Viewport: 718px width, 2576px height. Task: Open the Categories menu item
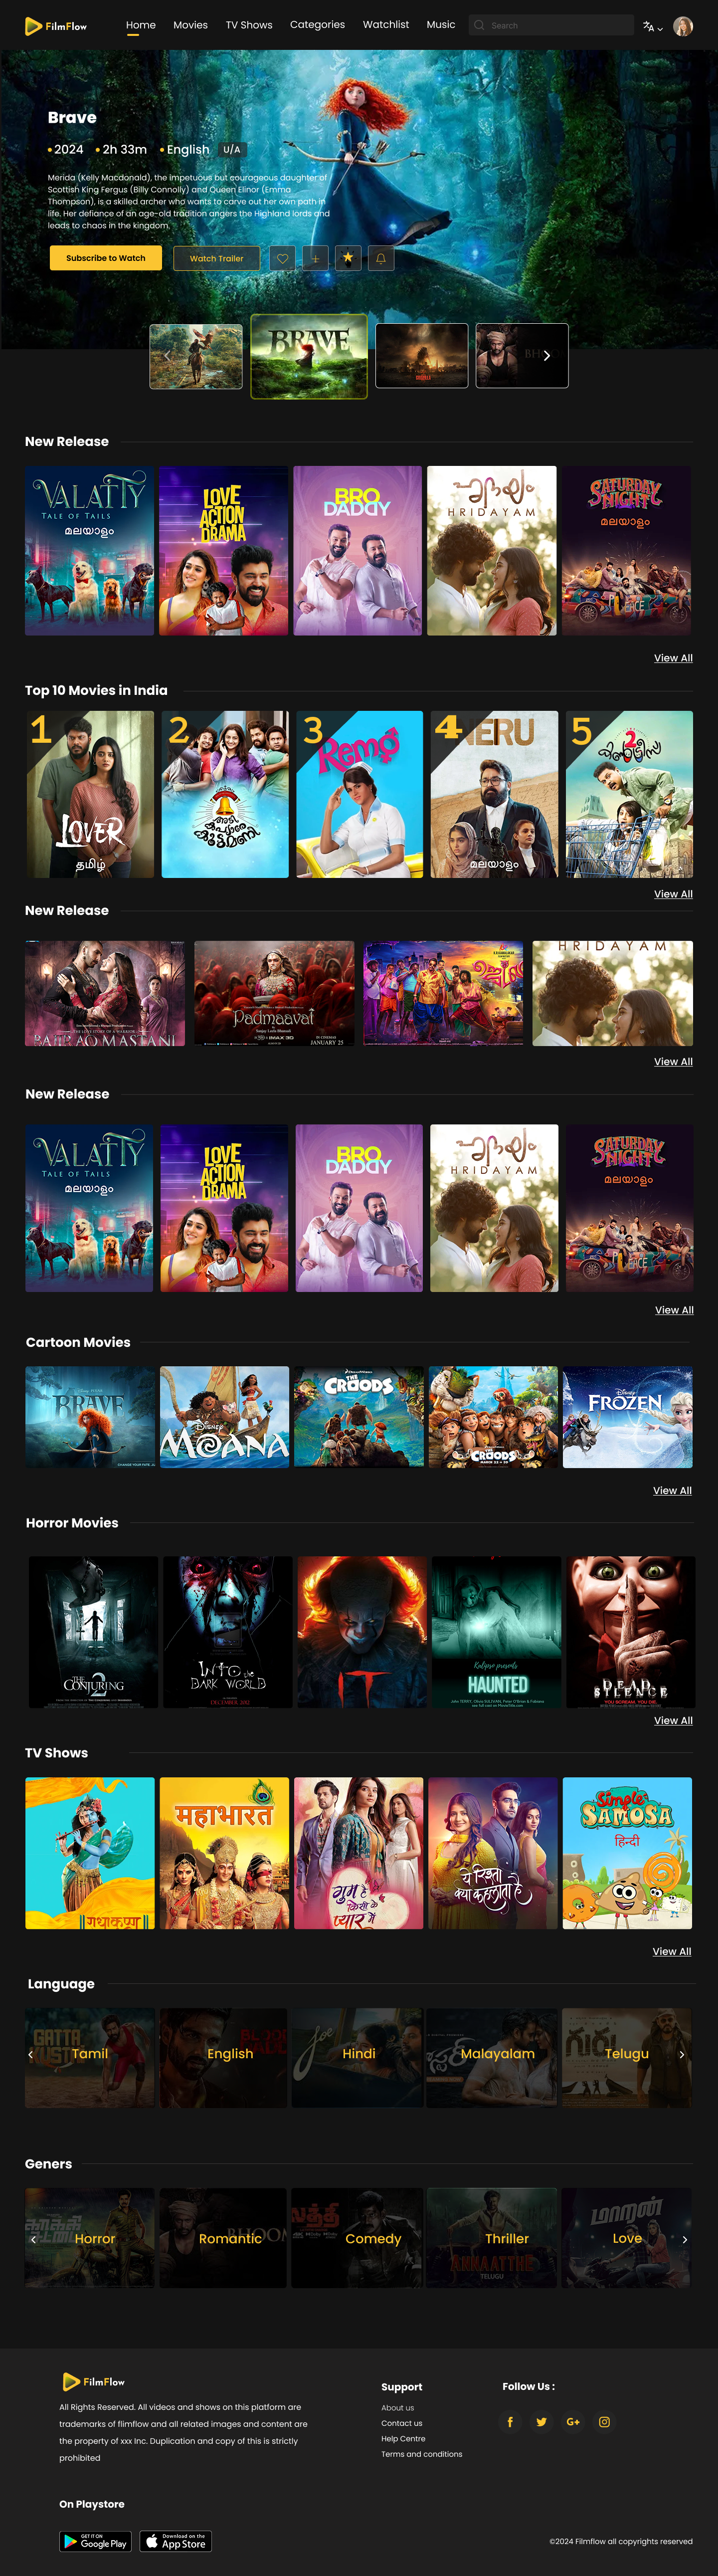coord(317,25)
